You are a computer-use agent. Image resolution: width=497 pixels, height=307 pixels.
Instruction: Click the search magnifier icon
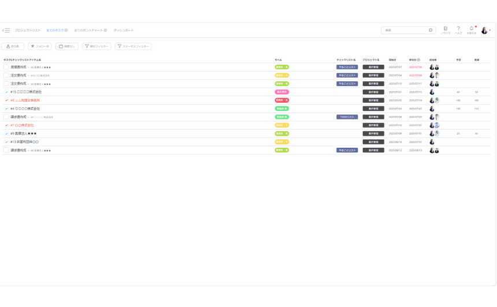pos(431,30)
